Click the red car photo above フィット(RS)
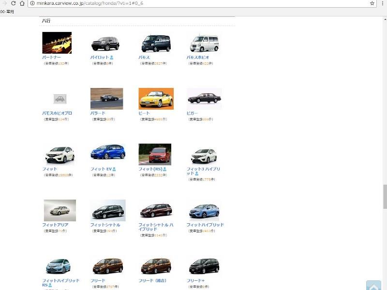Screen dimensions: 387x290 tap(155, 154)
